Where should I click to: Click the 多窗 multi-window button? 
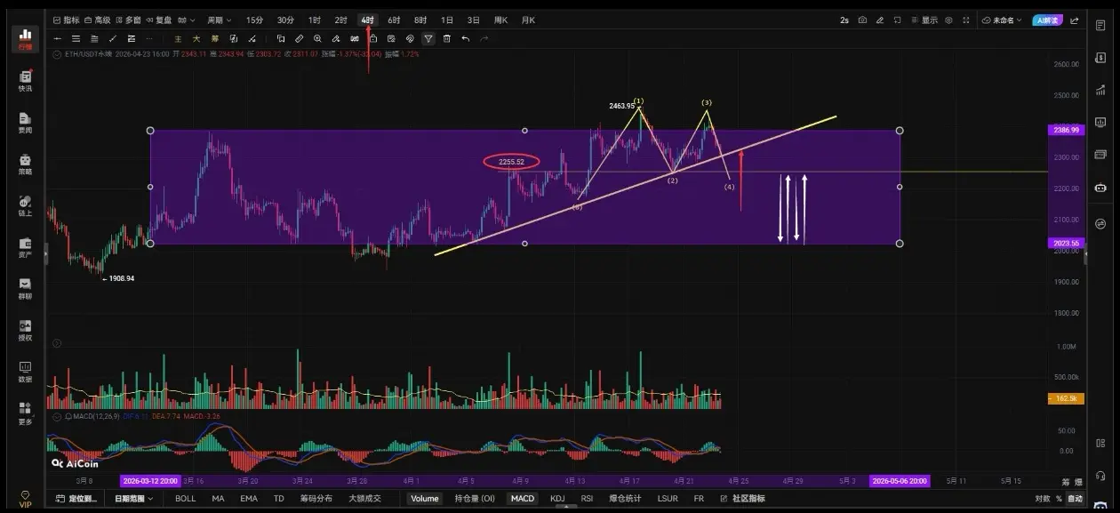click(x=128, y=20)
